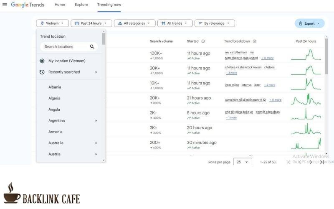334x209 pixels.
Task: Click the location list scroll-down arrow
Action: [x=104, y=160]
